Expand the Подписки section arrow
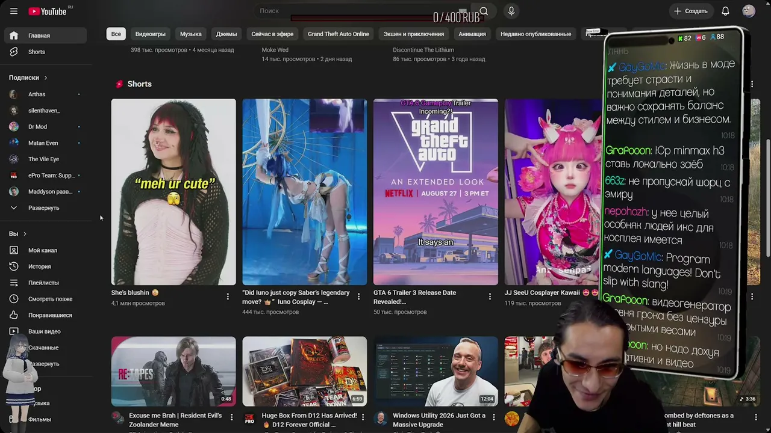Screen dimensions: 771x433 point(45,78)
